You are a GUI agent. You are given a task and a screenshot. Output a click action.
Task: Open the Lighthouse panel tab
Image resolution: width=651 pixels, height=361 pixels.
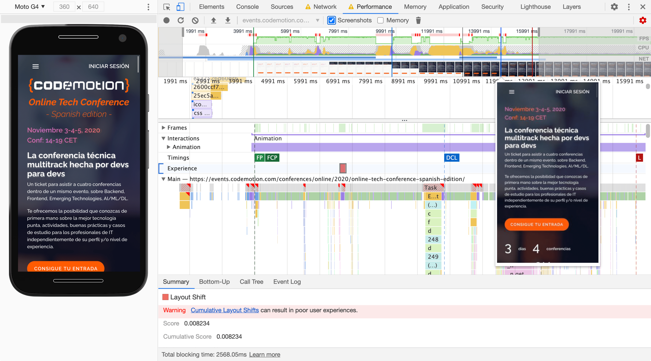(x=535, y=7)
